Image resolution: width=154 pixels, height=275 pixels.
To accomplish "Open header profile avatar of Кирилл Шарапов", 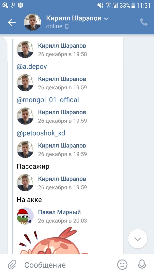I will coord(32,22).
